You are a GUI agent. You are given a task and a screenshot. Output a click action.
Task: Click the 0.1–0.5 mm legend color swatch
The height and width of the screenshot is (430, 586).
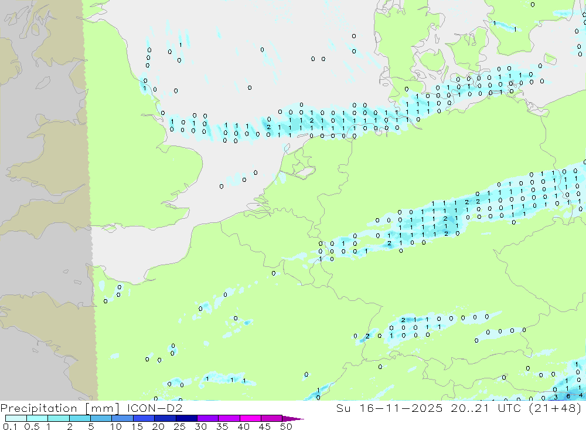click(16, 418)
